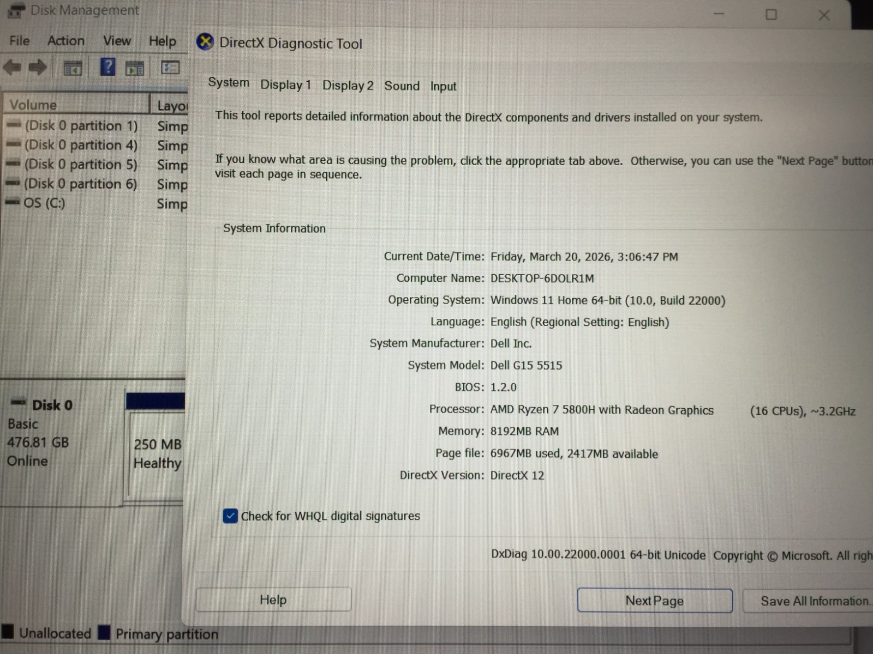Click the Current Date/Time value
The width and height of the screenshot is (873, 654).
pyautogui.click(x=584, y=257)
